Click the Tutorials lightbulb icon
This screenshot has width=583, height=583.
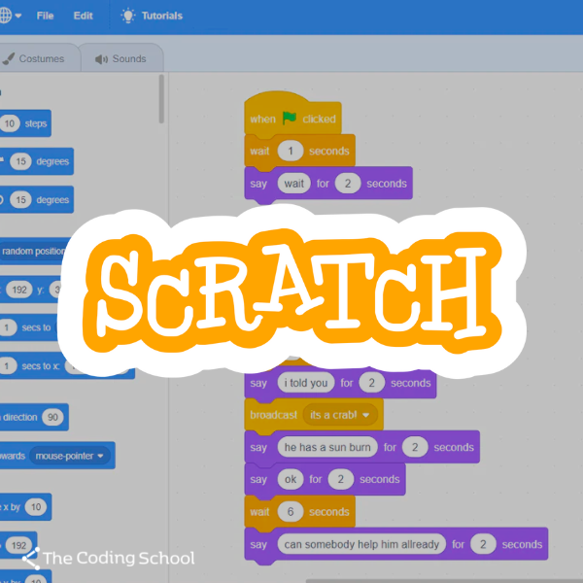point(128,17)
